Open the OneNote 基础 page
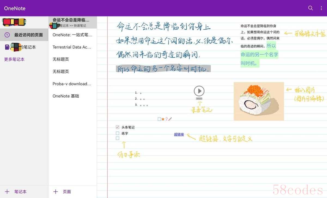The height and width of the screenshot is (198, 327). pyautogui.click(x=72, y=96)
